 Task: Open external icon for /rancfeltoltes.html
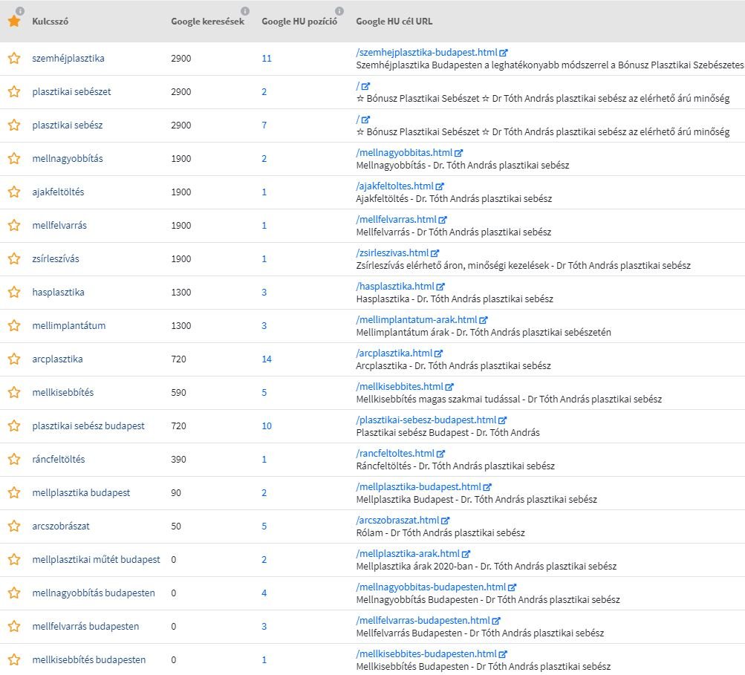(441, 454)
